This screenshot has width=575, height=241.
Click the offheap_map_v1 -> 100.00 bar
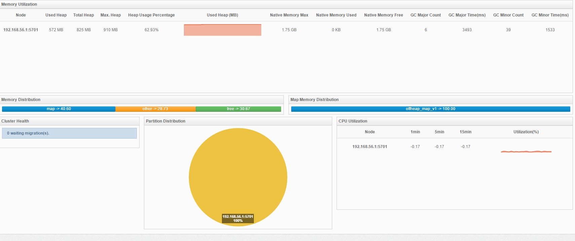[x=431, y=109]
